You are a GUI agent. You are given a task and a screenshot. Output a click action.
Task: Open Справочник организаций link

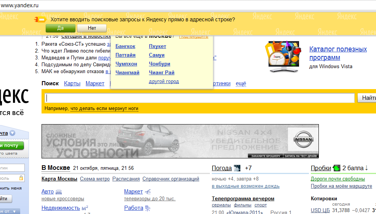pos(171,179)
